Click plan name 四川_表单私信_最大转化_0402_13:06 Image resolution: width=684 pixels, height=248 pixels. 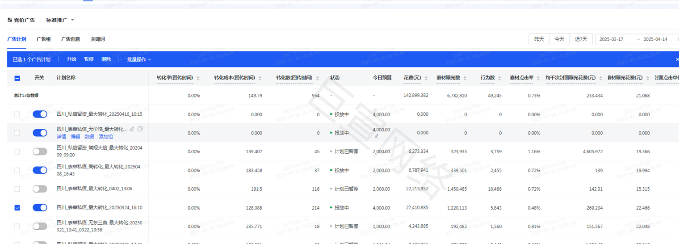point(94,189)
